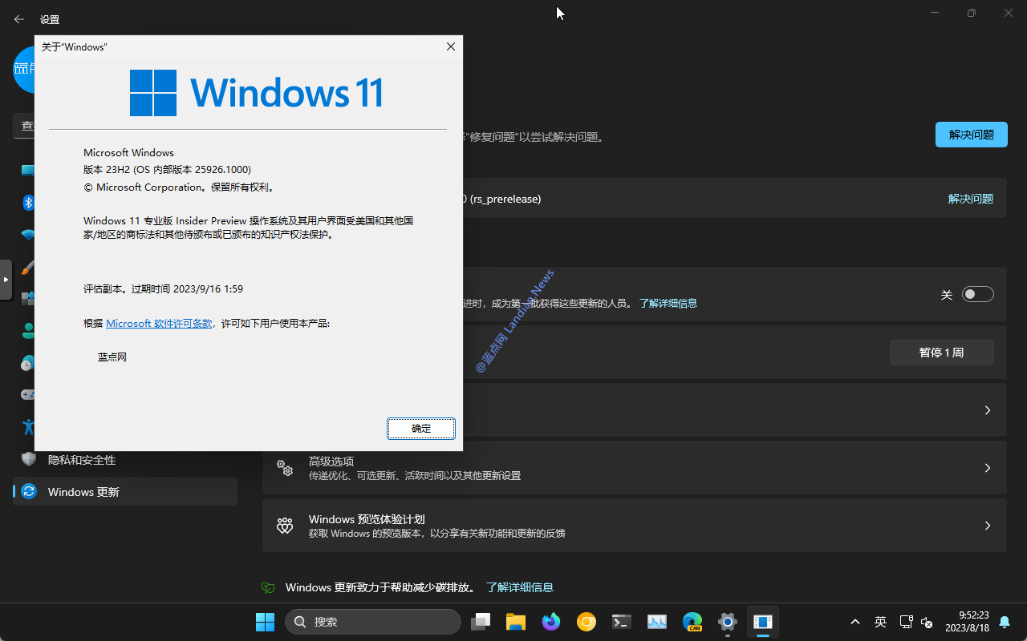
Task: Close the 关于 Windows dialog
Action: (451, 47)
